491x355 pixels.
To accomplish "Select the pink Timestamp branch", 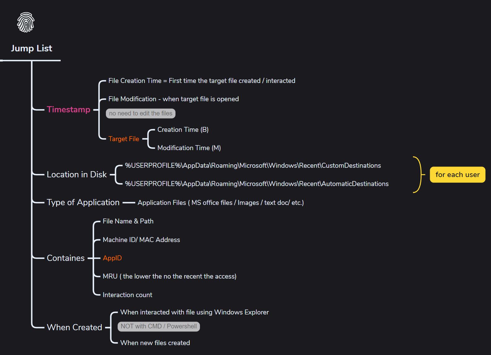I will tap(68, 110).
